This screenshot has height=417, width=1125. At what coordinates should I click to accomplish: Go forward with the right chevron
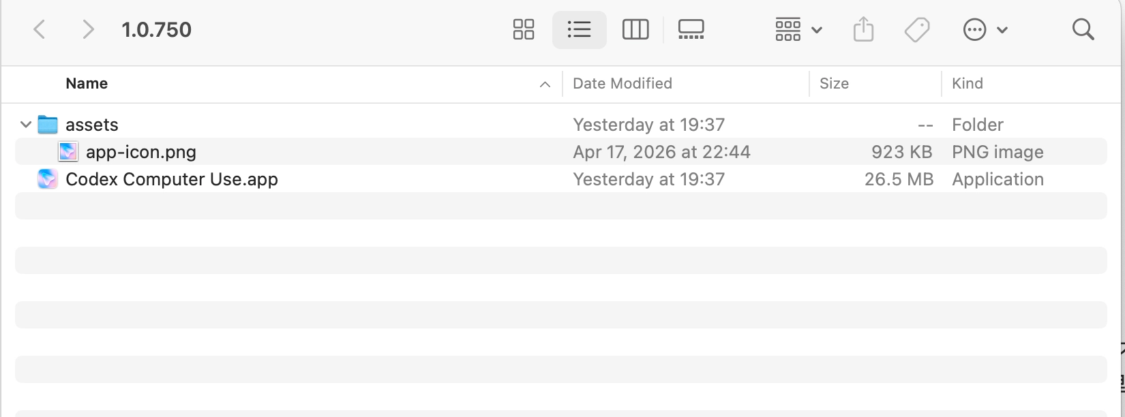coord(88,29)
